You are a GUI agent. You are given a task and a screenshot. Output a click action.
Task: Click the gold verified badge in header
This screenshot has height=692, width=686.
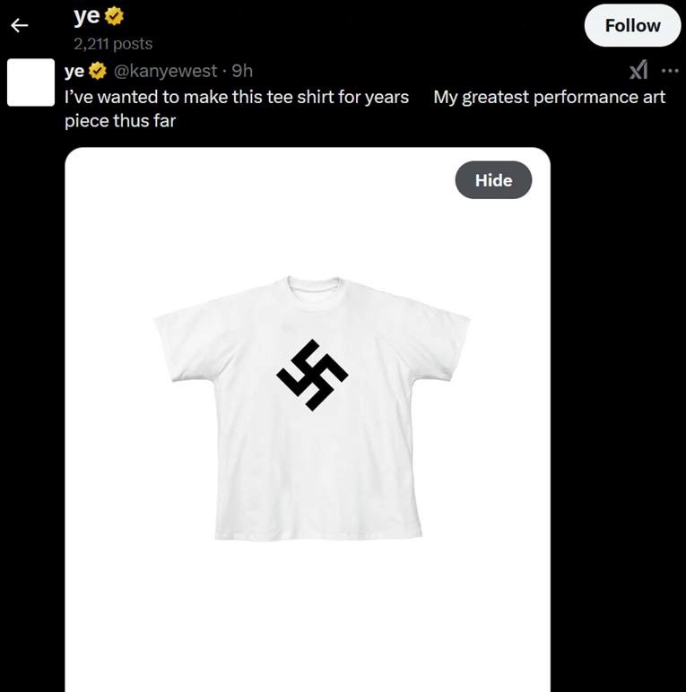tap(115, 17)
